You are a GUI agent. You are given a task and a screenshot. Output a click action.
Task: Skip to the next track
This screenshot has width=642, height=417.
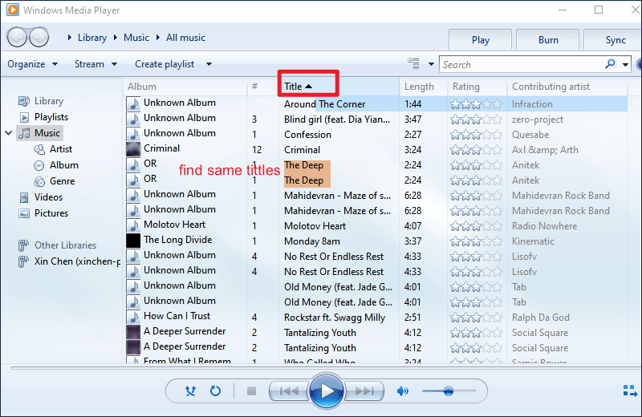click(364, 391)
